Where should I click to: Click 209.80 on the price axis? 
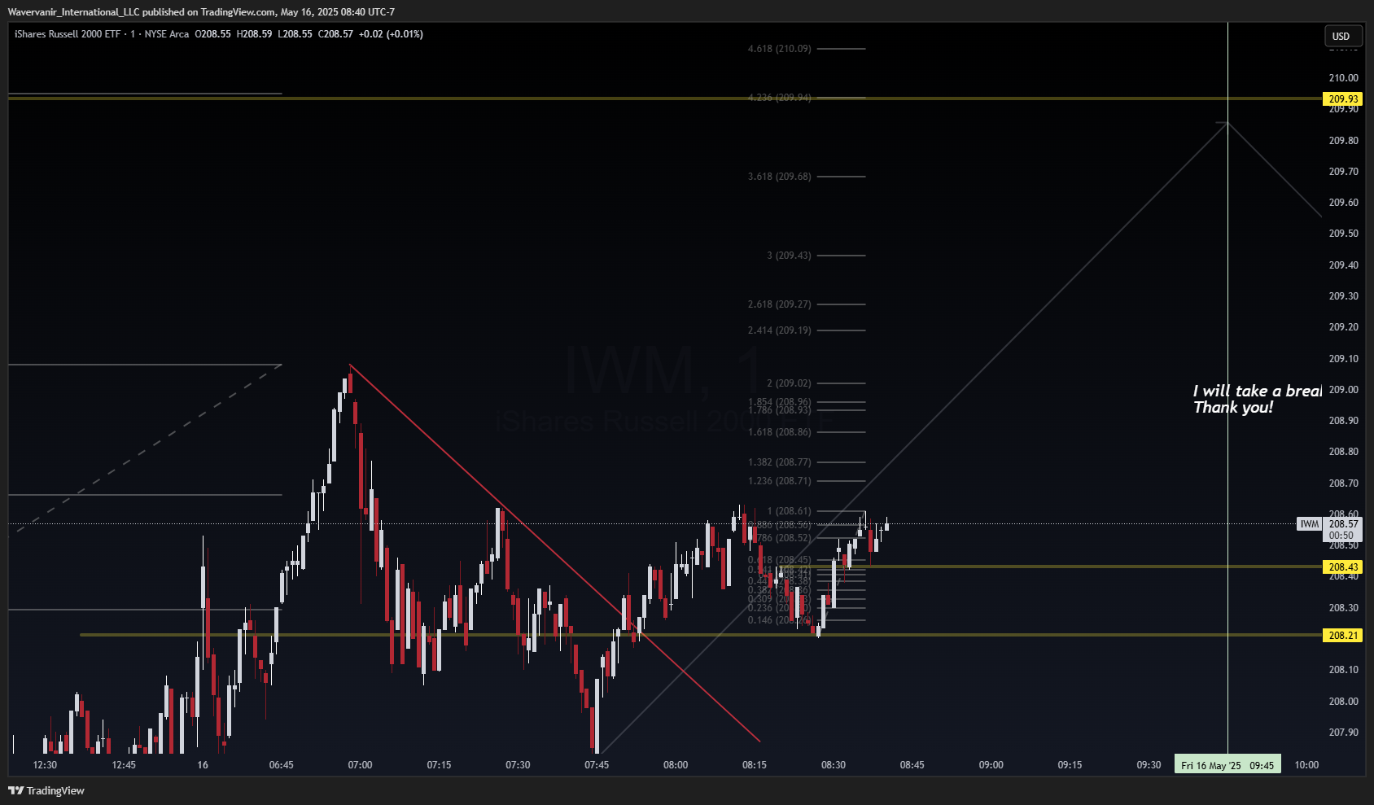1343,141
